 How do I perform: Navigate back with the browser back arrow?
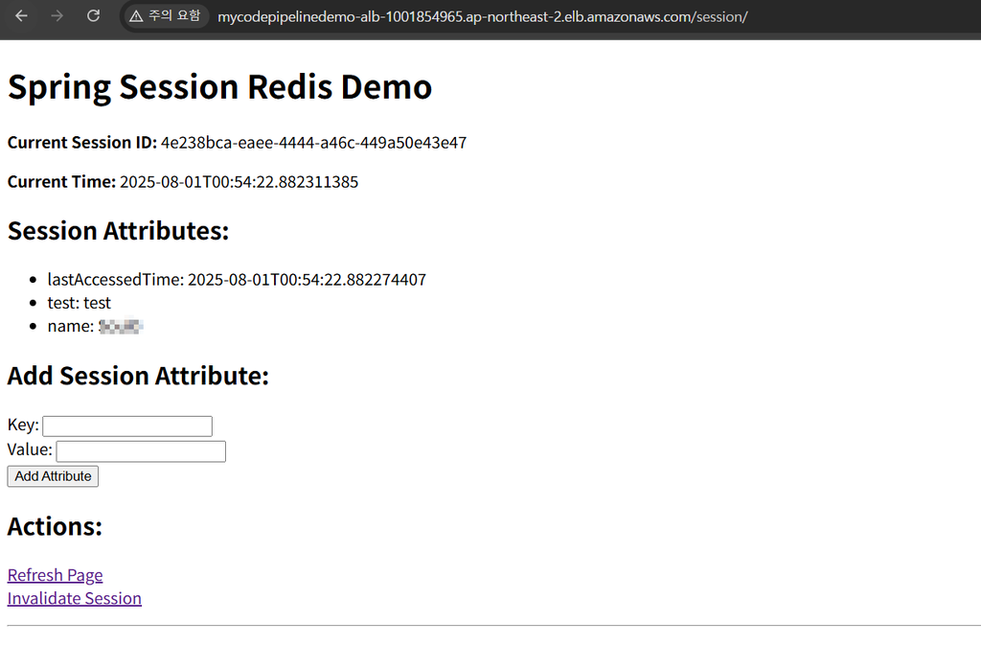[x=21, y=16]
